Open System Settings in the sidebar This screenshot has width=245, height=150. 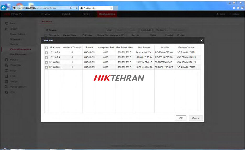pyautogui.click(x=18, y=34)
